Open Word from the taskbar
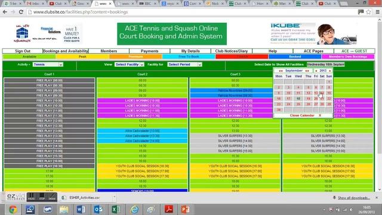The height and width of the screenshot is (215, 382). point(81,210)
